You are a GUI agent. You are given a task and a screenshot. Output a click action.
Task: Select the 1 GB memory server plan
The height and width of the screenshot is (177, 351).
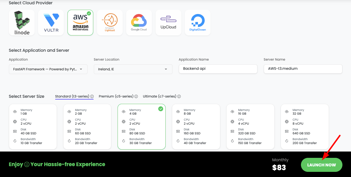tap(33, 127)
